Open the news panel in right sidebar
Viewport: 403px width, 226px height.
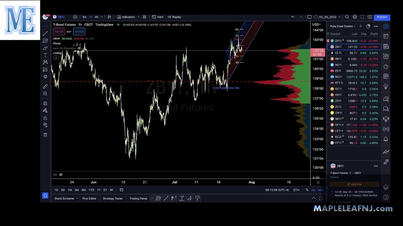click(x=386, y=46)
